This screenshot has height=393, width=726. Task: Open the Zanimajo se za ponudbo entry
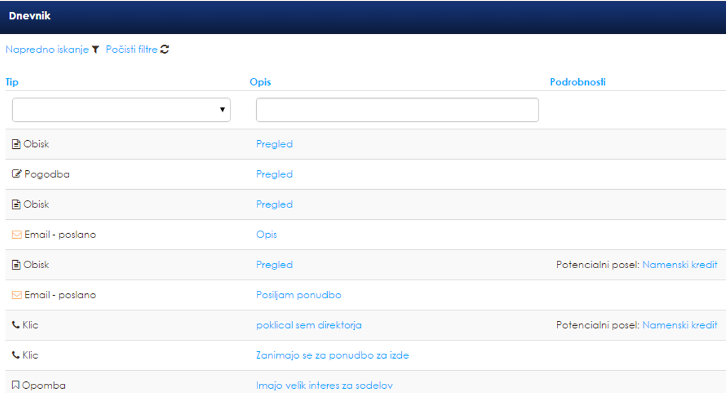pyautogui.click(x=332, y=355)
